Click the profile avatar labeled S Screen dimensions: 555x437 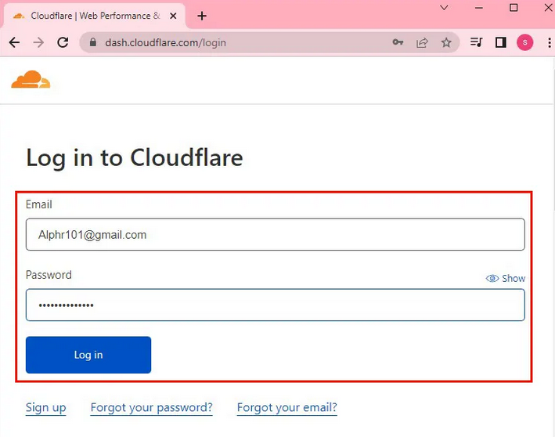coord(524,42)
